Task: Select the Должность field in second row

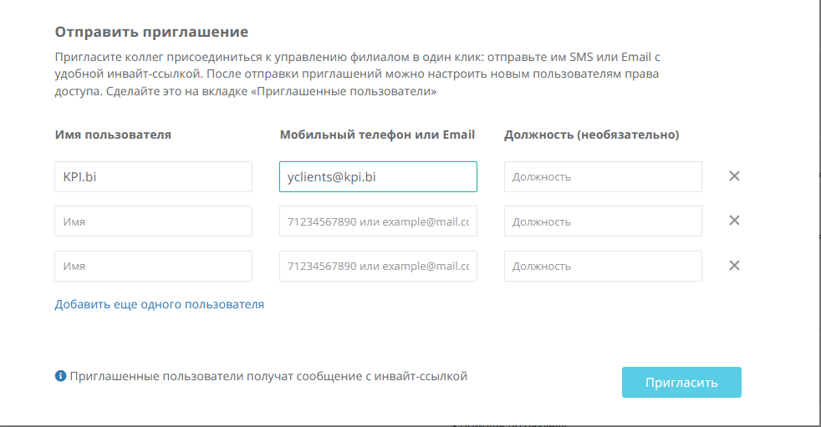Action: pos(603,221)
